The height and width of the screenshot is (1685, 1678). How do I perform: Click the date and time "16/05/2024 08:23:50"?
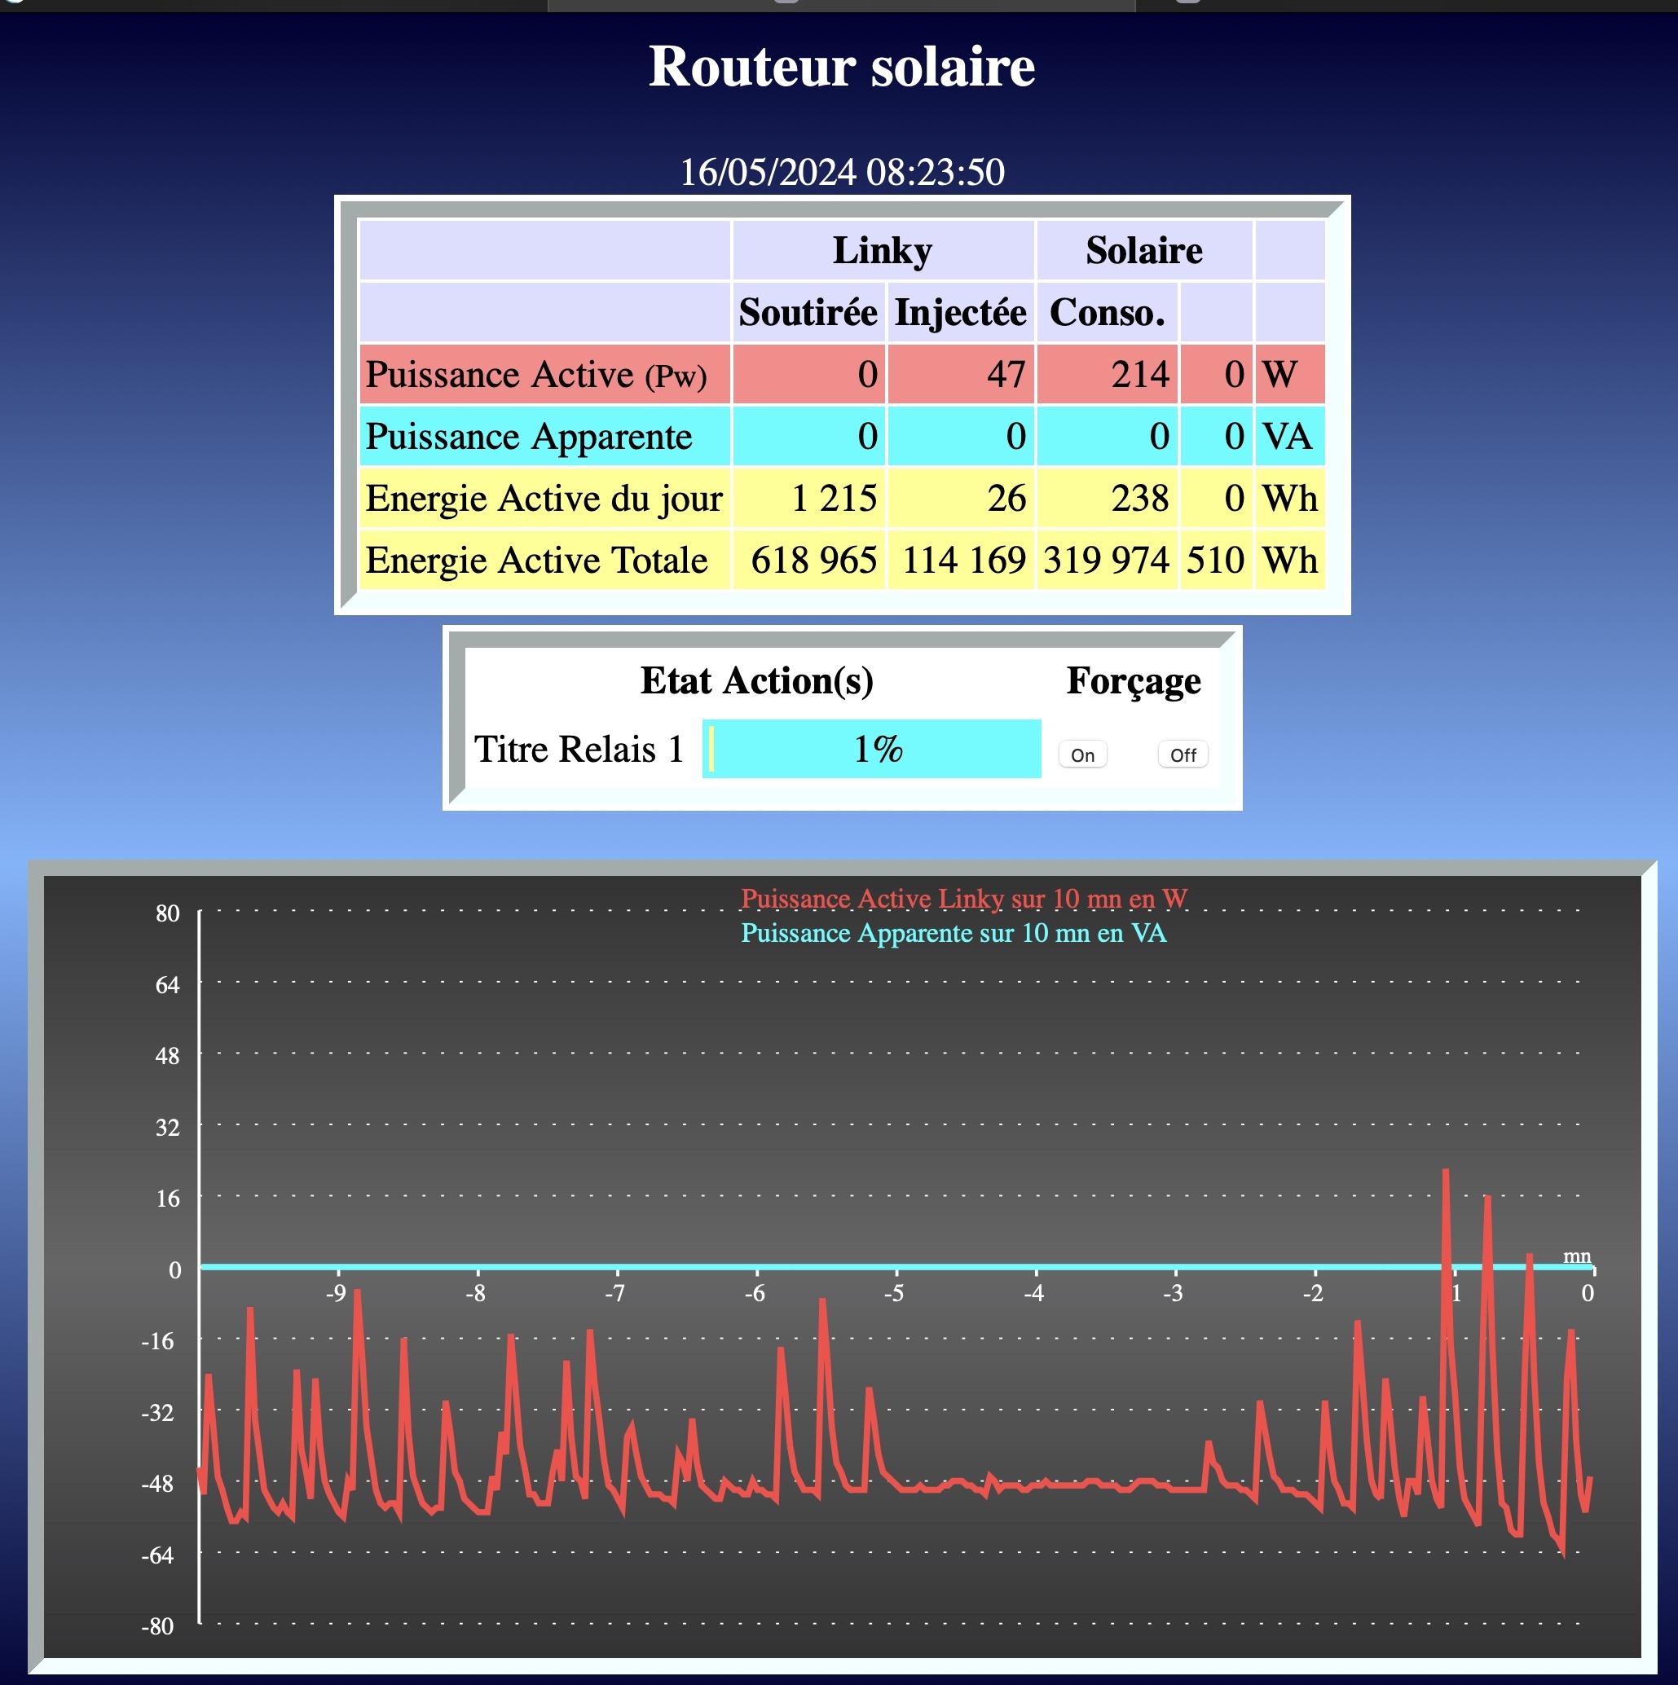point(842,172)
